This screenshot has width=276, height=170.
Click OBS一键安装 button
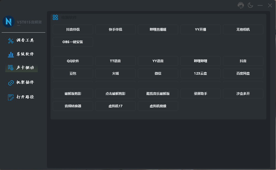coord(73,42)
